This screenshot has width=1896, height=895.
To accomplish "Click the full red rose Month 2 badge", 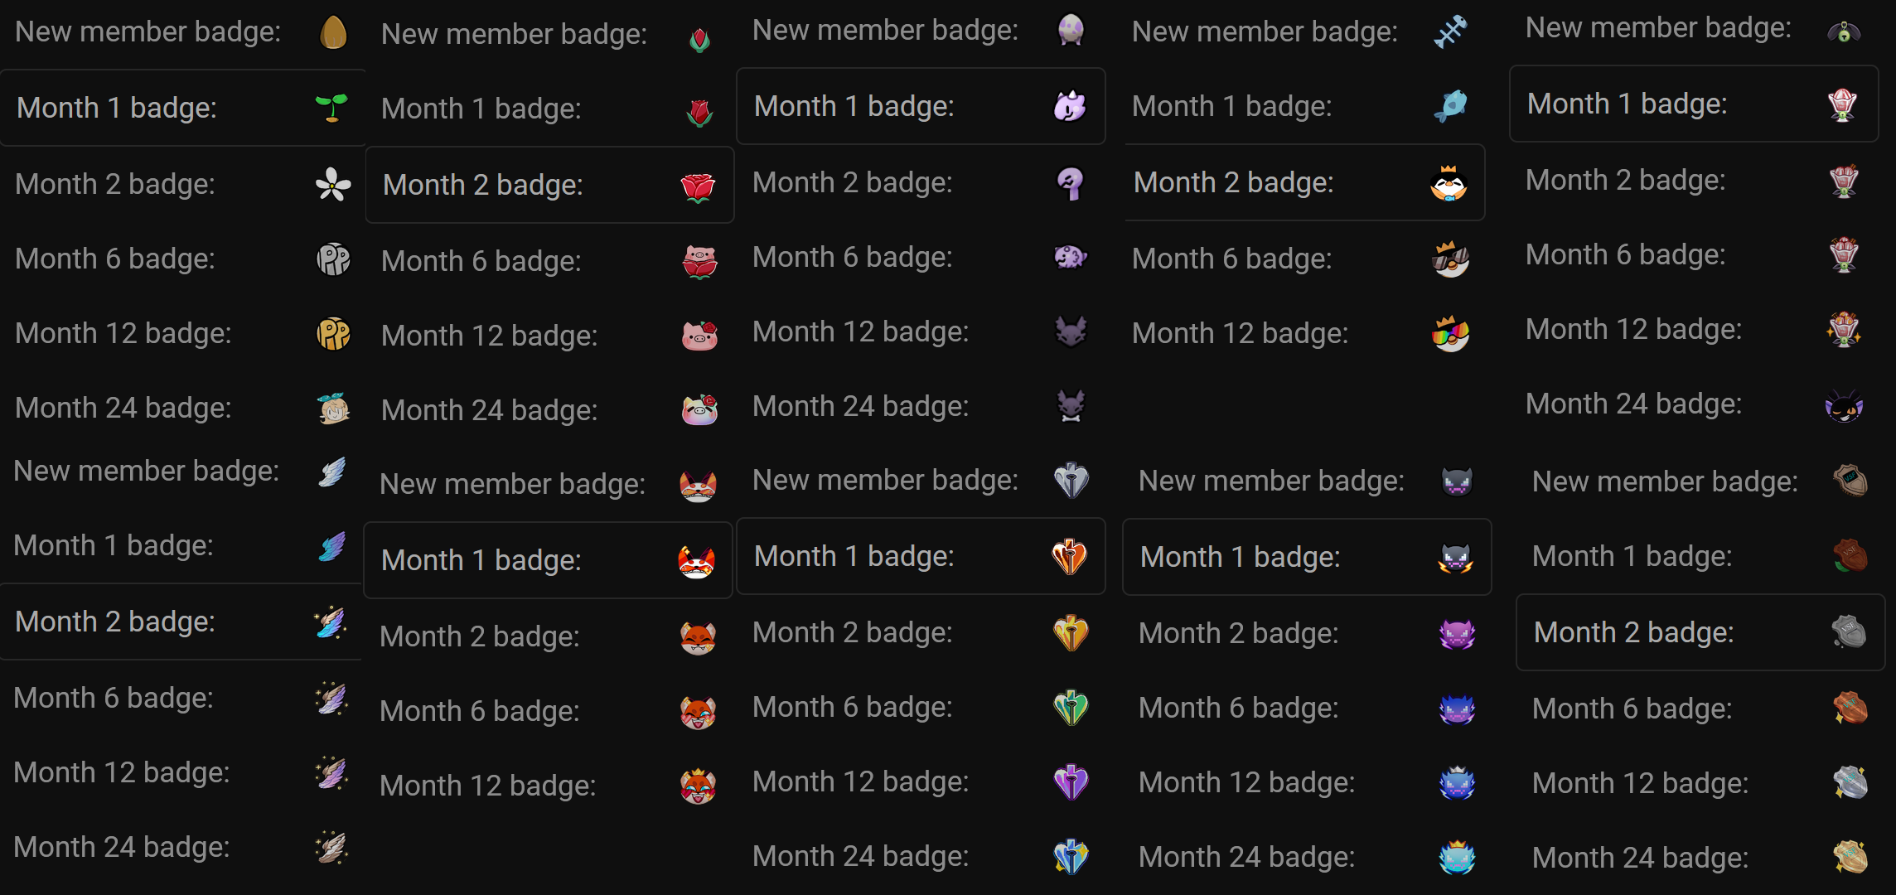I will pyautogui.click(x=698, y=186).
